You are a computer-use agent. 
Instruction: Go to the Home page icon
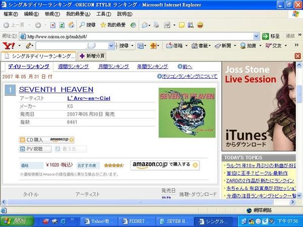click(71, 25)
